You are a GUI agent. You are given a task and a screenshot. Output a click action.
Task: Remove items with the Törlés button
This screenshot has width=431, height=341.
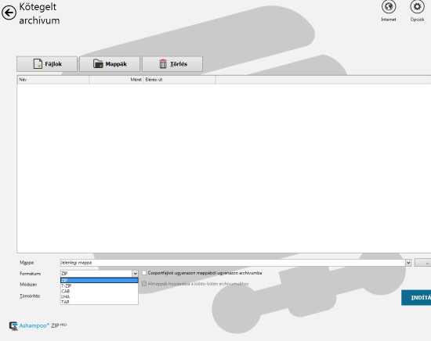[x=172, y=64]
